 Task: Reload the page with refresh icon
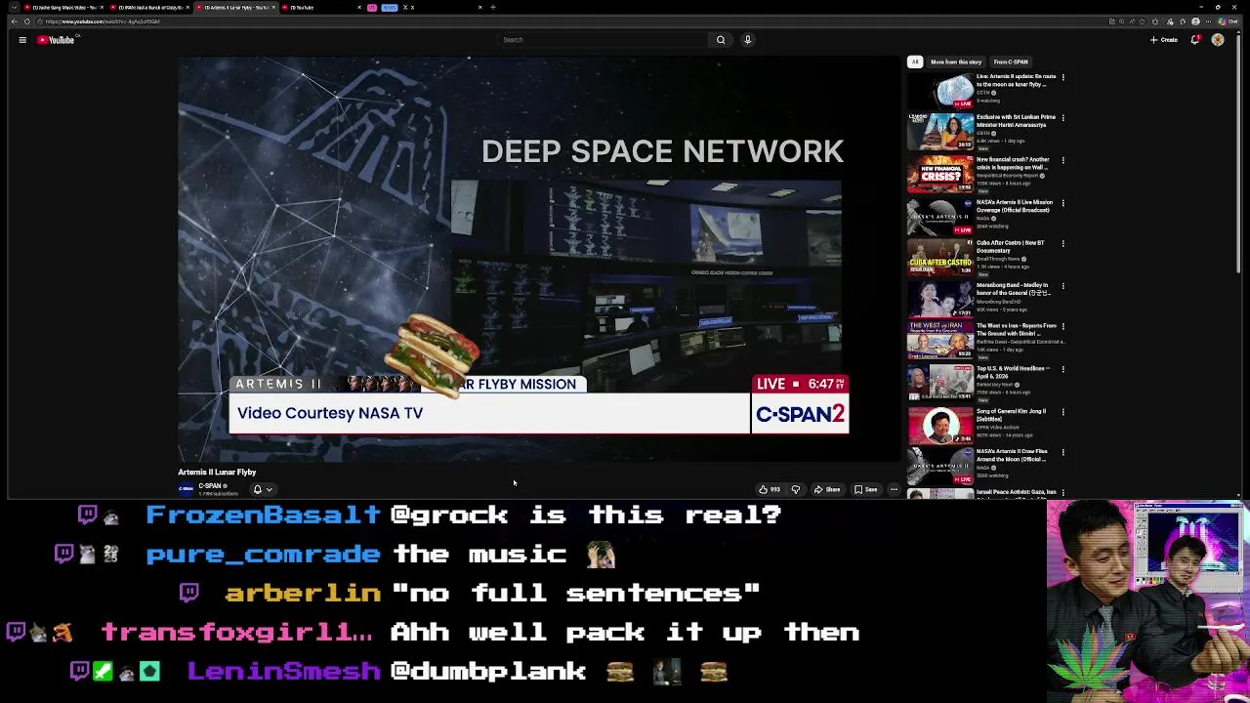26,21
